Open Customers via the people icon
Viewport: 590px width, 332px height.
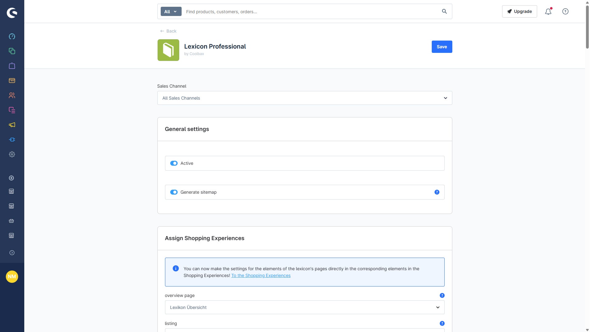[x=12, y=95]
